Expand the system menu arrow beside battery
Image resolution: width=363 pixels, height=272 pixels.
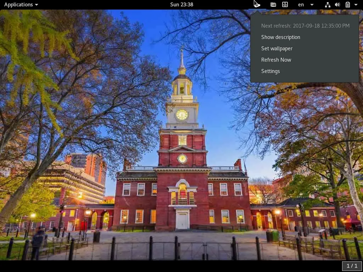click(x=356, y=5)
